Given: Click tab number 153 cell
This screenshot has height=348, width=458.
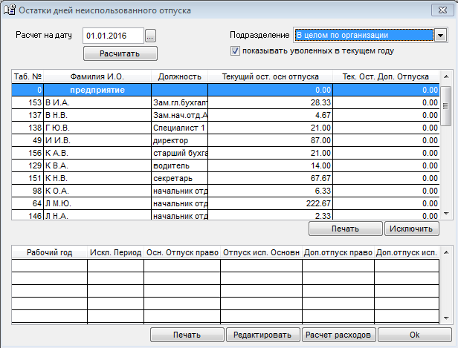Looking at the screenshot, I should point(28,102).
